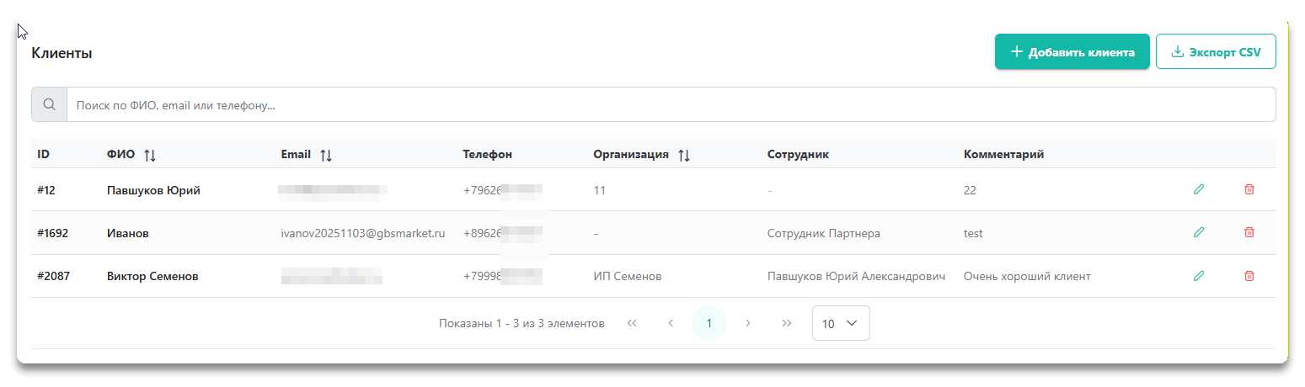
Task: Sort table by Email column arrows
Action: coord(326,155)
